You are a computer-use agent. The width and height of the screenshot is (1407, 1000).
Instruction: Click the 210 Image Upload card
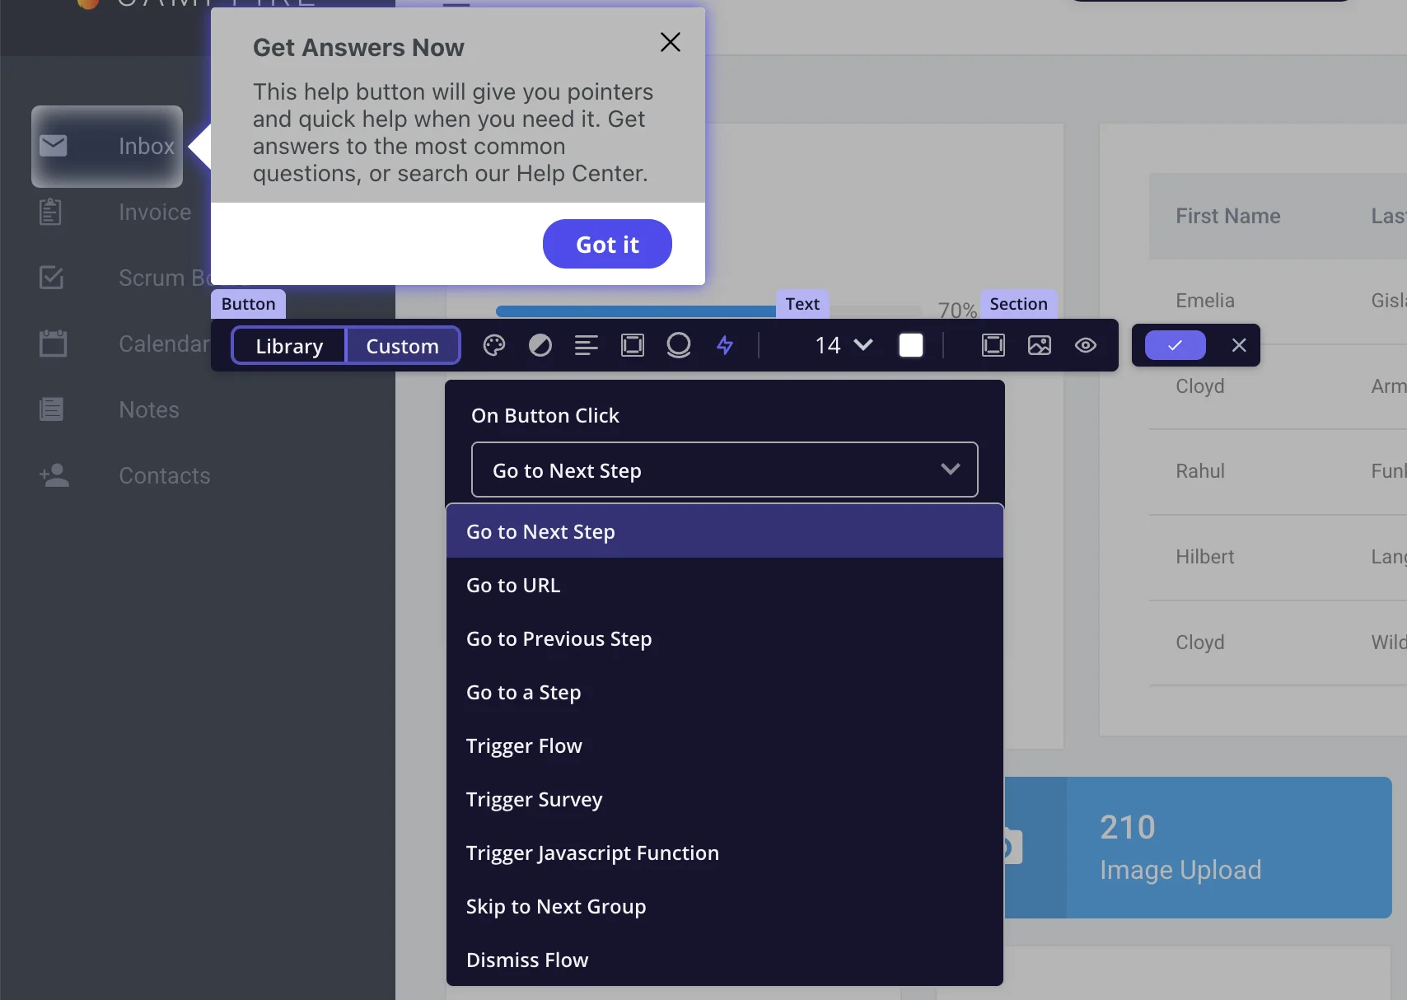[x=1199, y=848]
